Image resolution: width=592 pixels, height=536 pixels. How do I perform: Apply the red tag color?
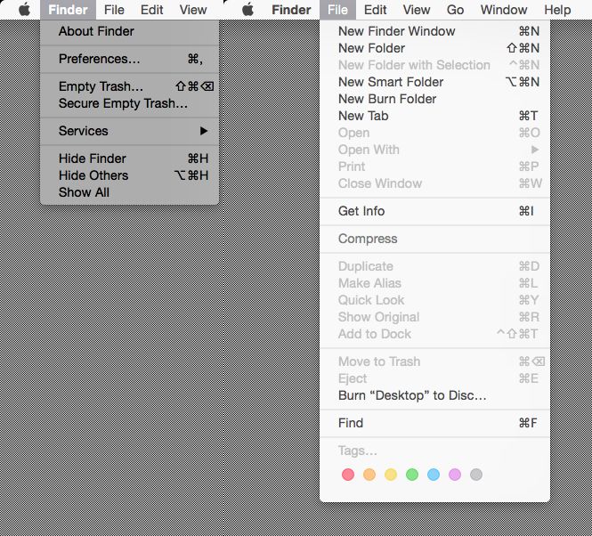(348, 475)
